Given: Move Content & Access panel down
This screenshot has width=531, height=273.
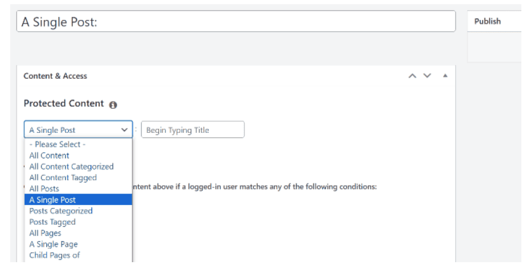Looking at the screenshot, I should click(427, 76).
